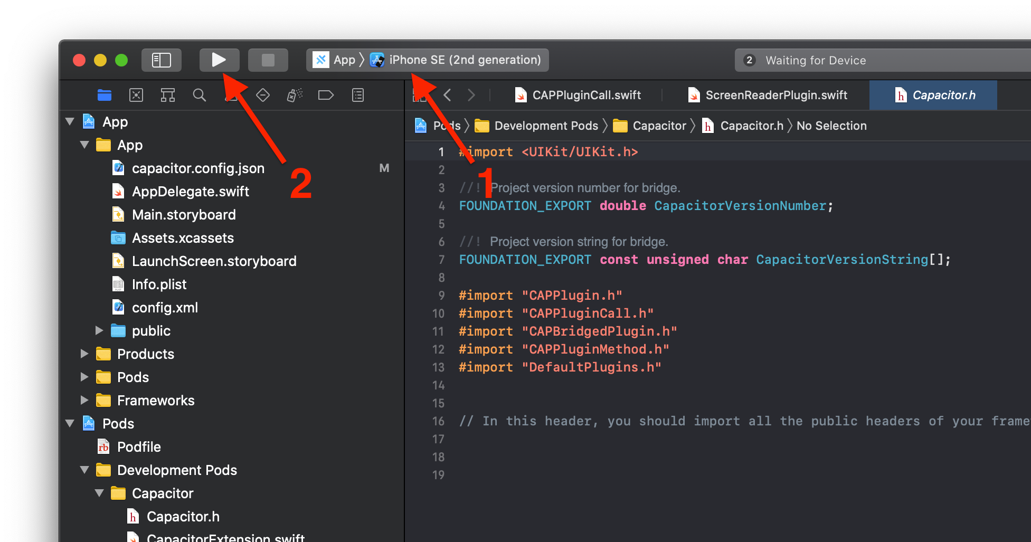The width and height of the screenshot is (1031, 542).
Task: Open the iPhone SE device selector
Action: (x=458, y=60)
